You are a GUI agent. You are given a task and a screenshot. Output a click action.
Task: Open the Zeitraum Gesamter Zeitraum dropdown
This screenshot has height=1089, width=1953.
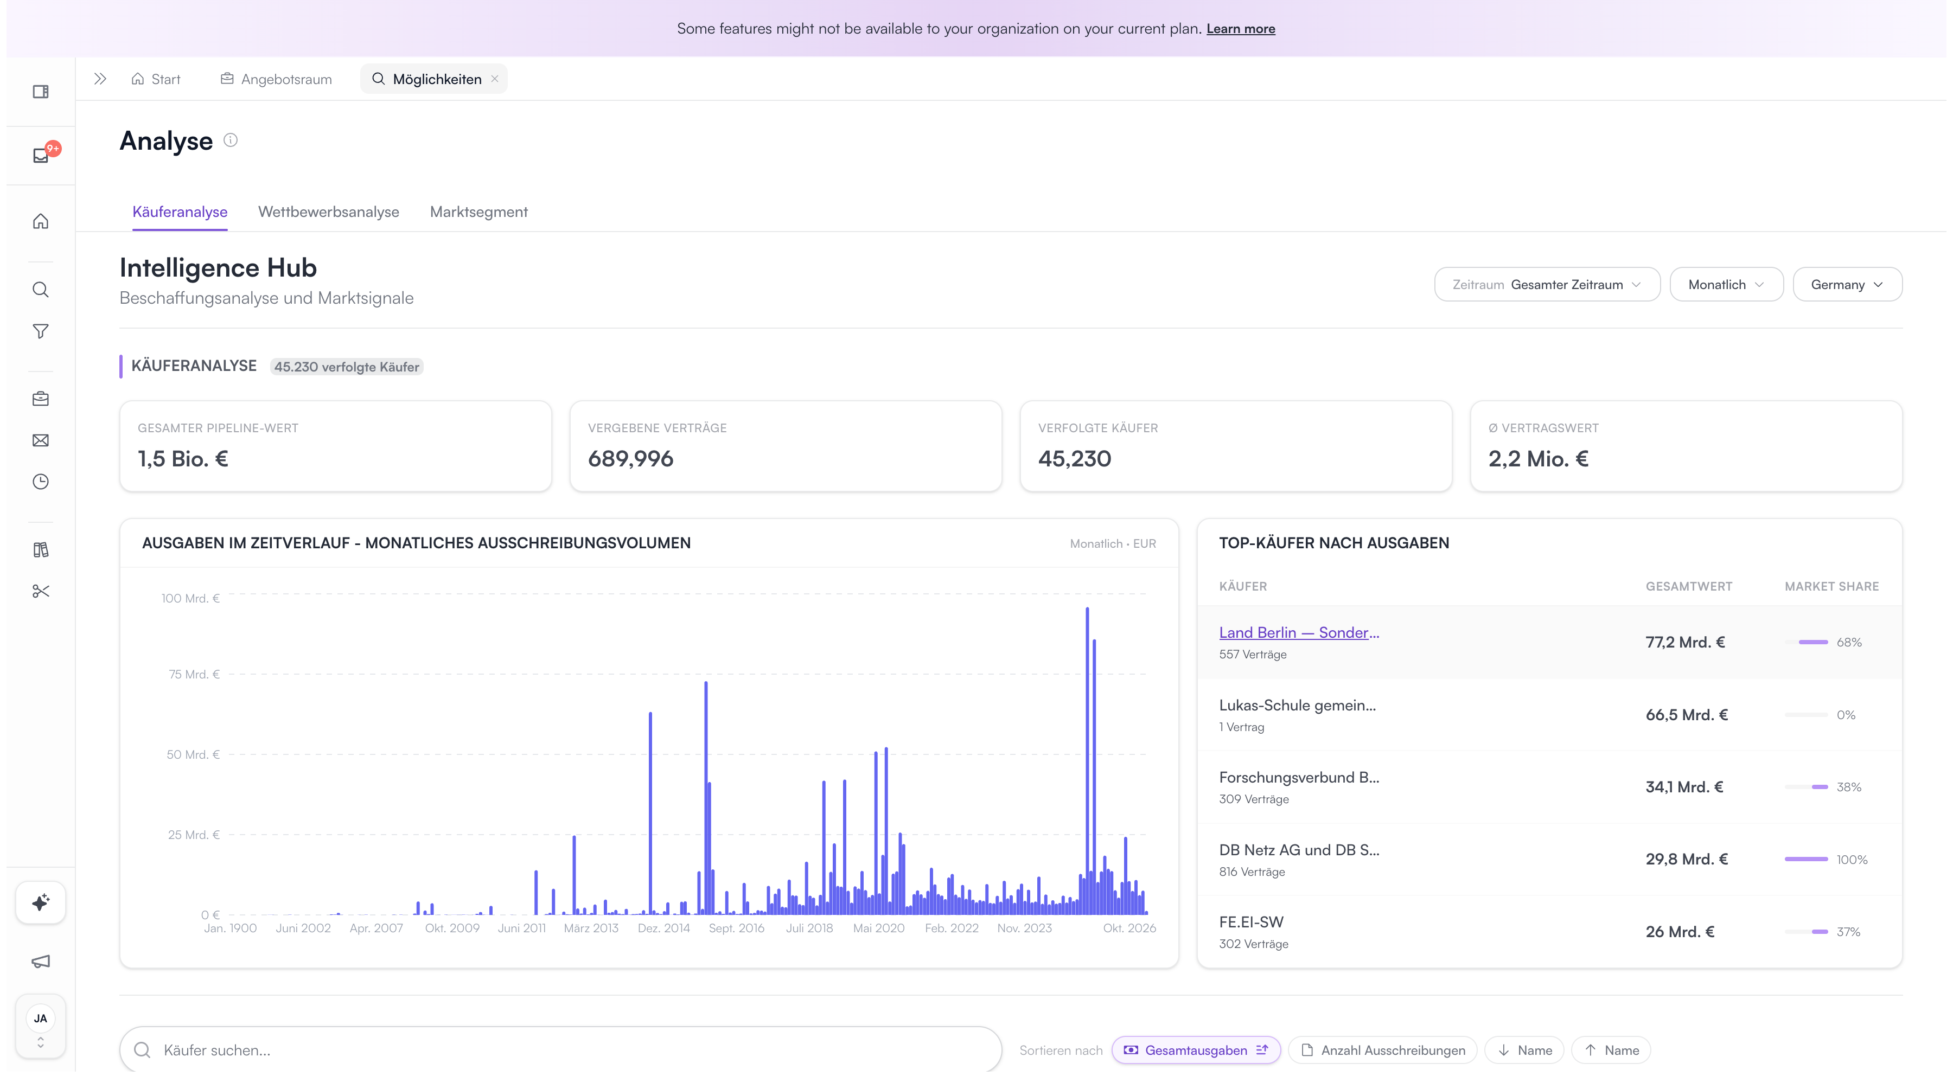pos(1547,284)
